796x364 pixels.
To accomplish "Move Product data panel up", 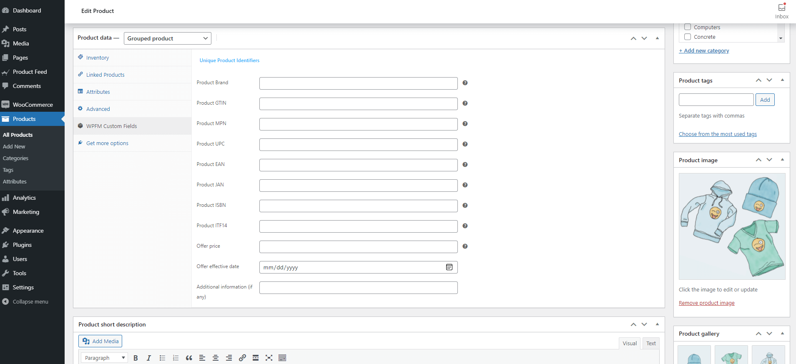I will tap(633, 38).
